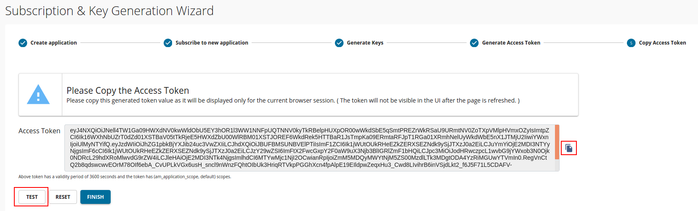Select the Create application step label
698x211 pixels.
click(x=53, y=43)
